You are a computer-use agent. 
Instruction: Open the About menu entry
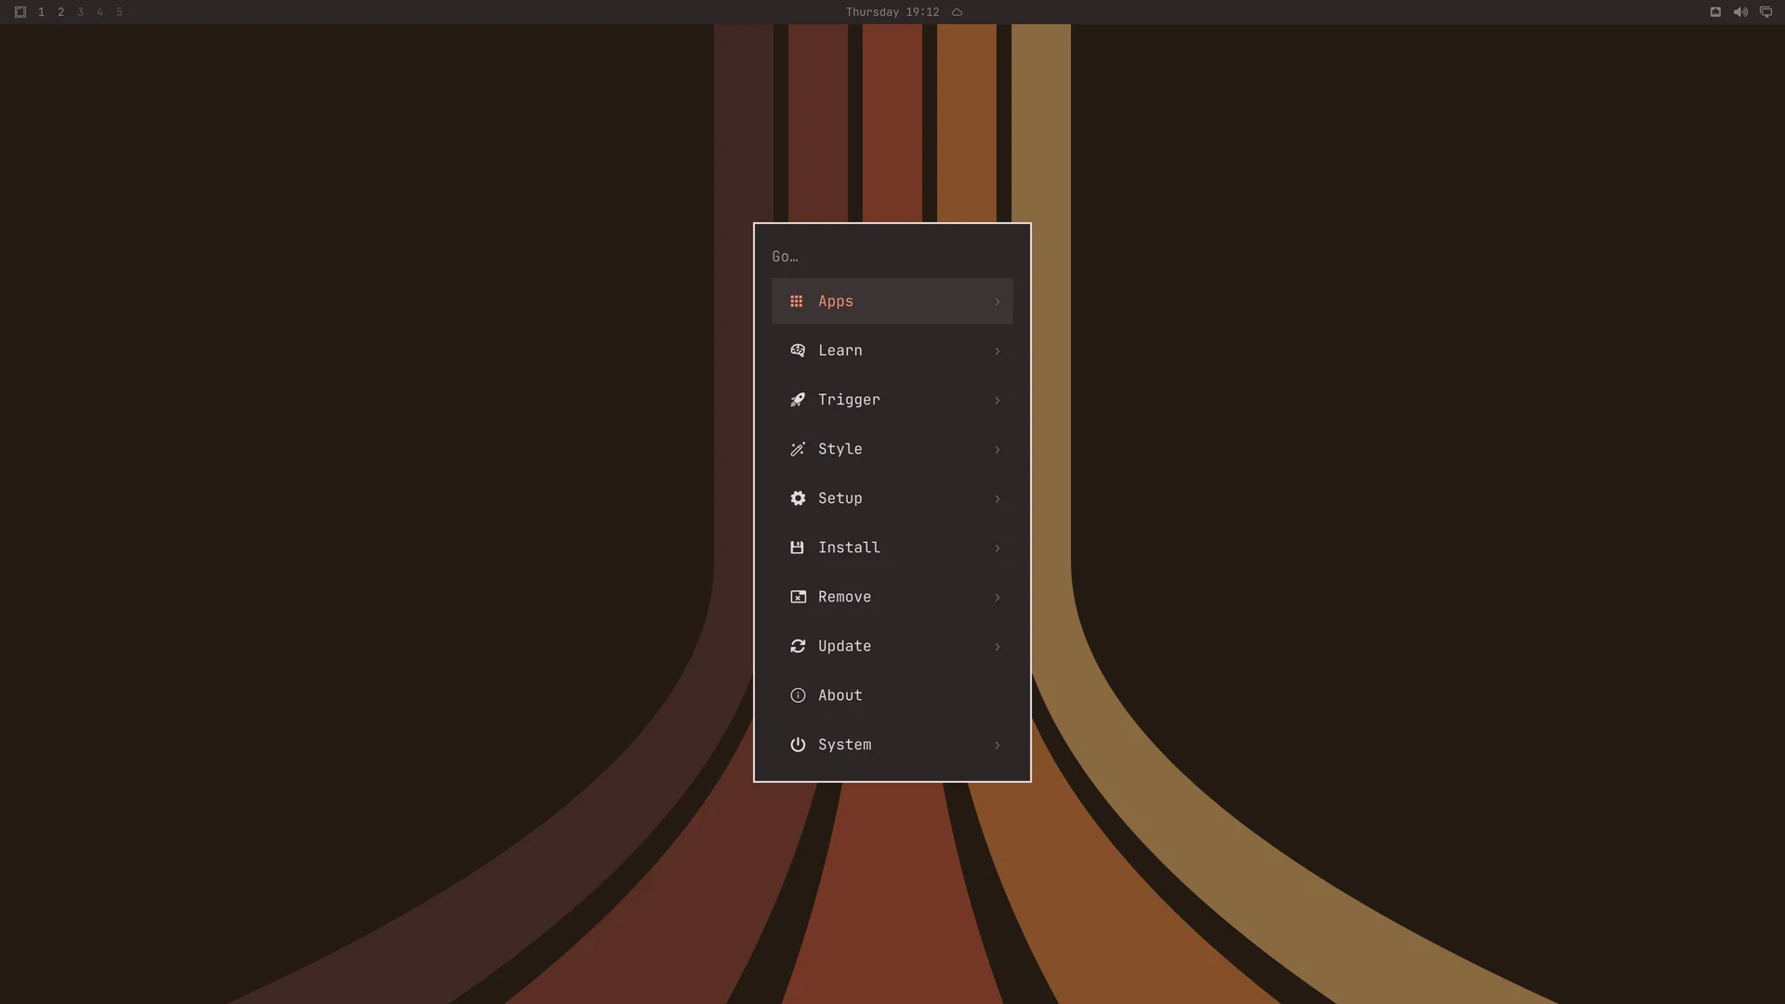coord(892,695)
